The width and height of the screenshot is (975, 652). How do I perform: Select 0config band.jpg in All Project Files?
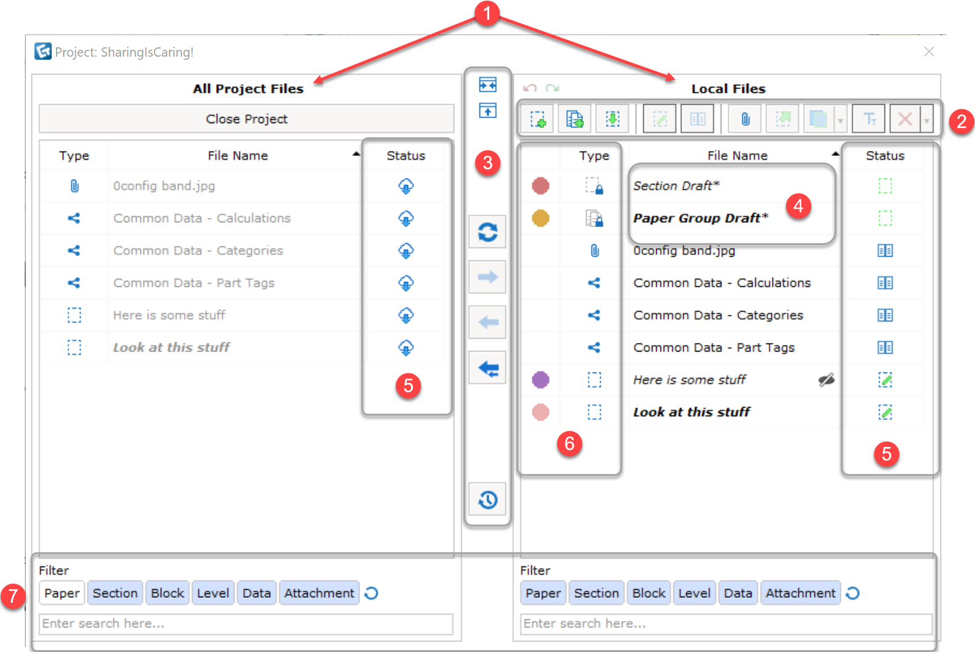pos(164,185)
